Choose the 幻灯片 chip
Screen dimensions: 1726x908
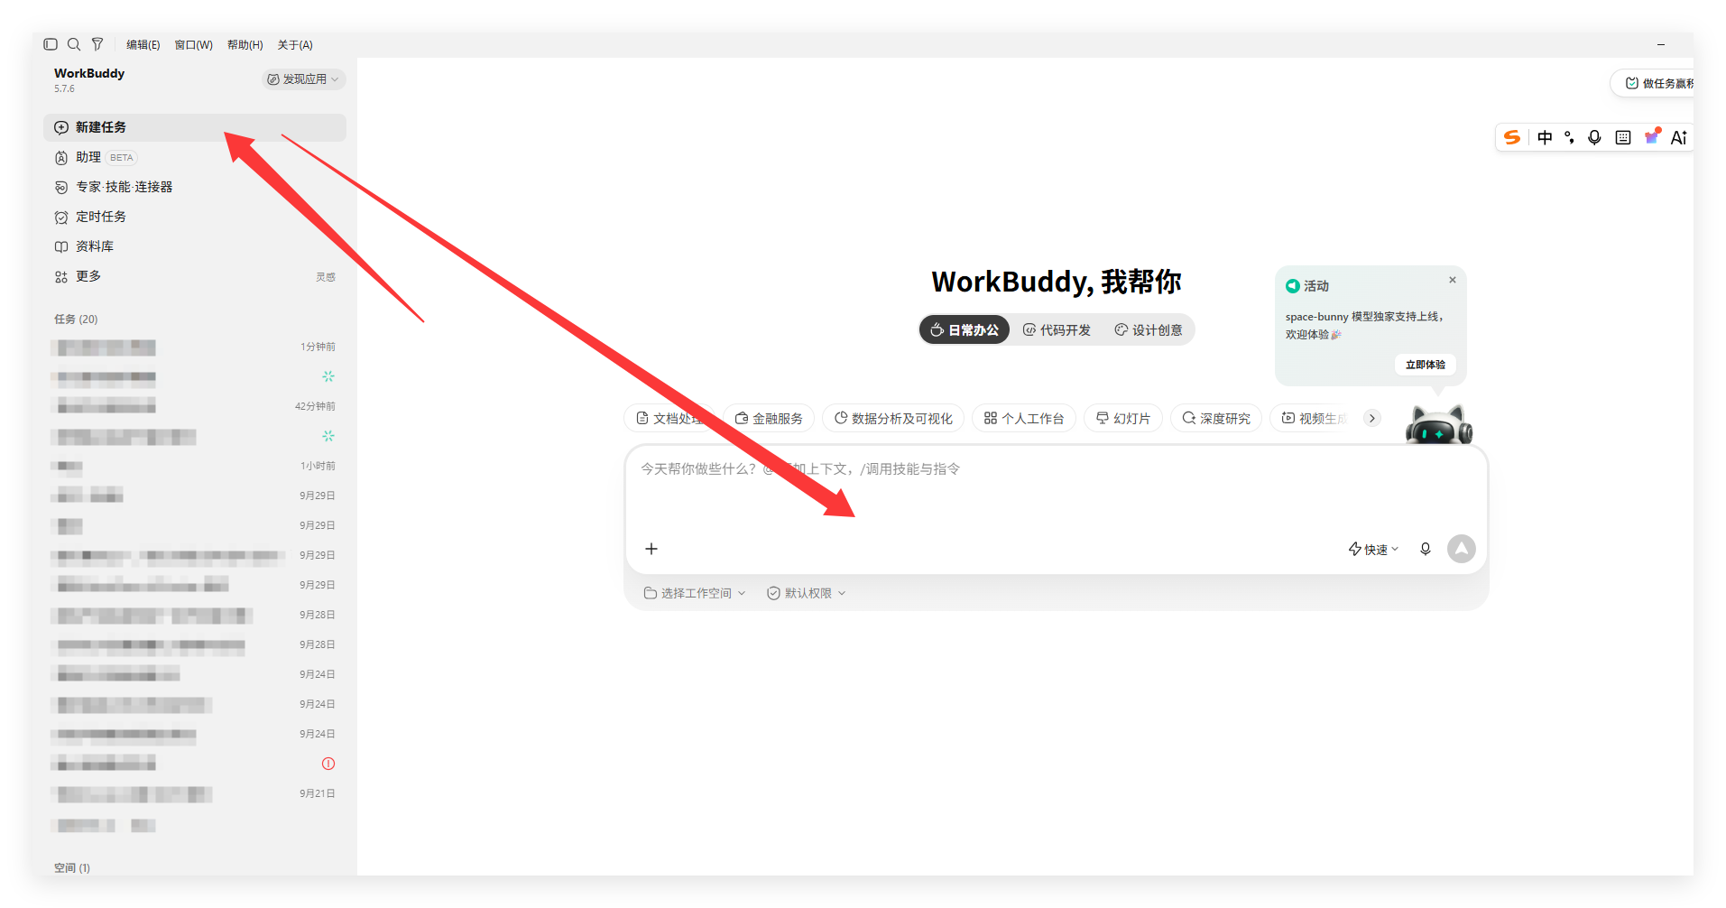tap(1123, 419)
